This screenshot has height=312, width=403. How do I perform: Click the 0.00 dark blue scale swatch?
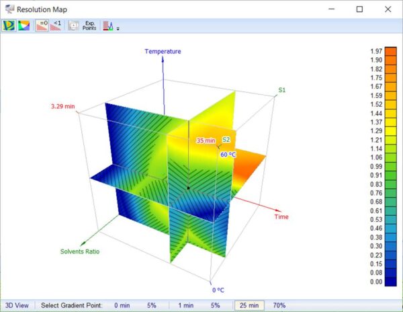[375, 282]
